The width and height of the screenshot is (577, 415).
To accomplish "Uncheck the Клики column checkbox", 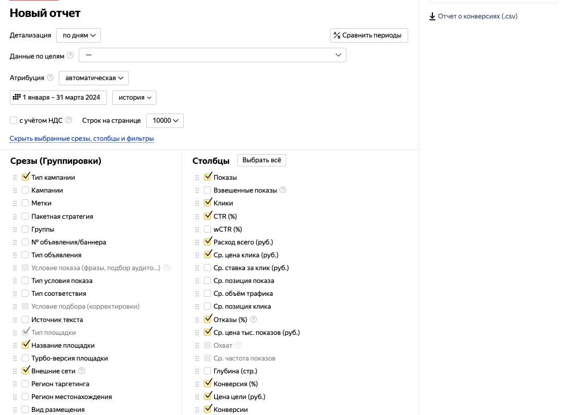I will (207, 203).
